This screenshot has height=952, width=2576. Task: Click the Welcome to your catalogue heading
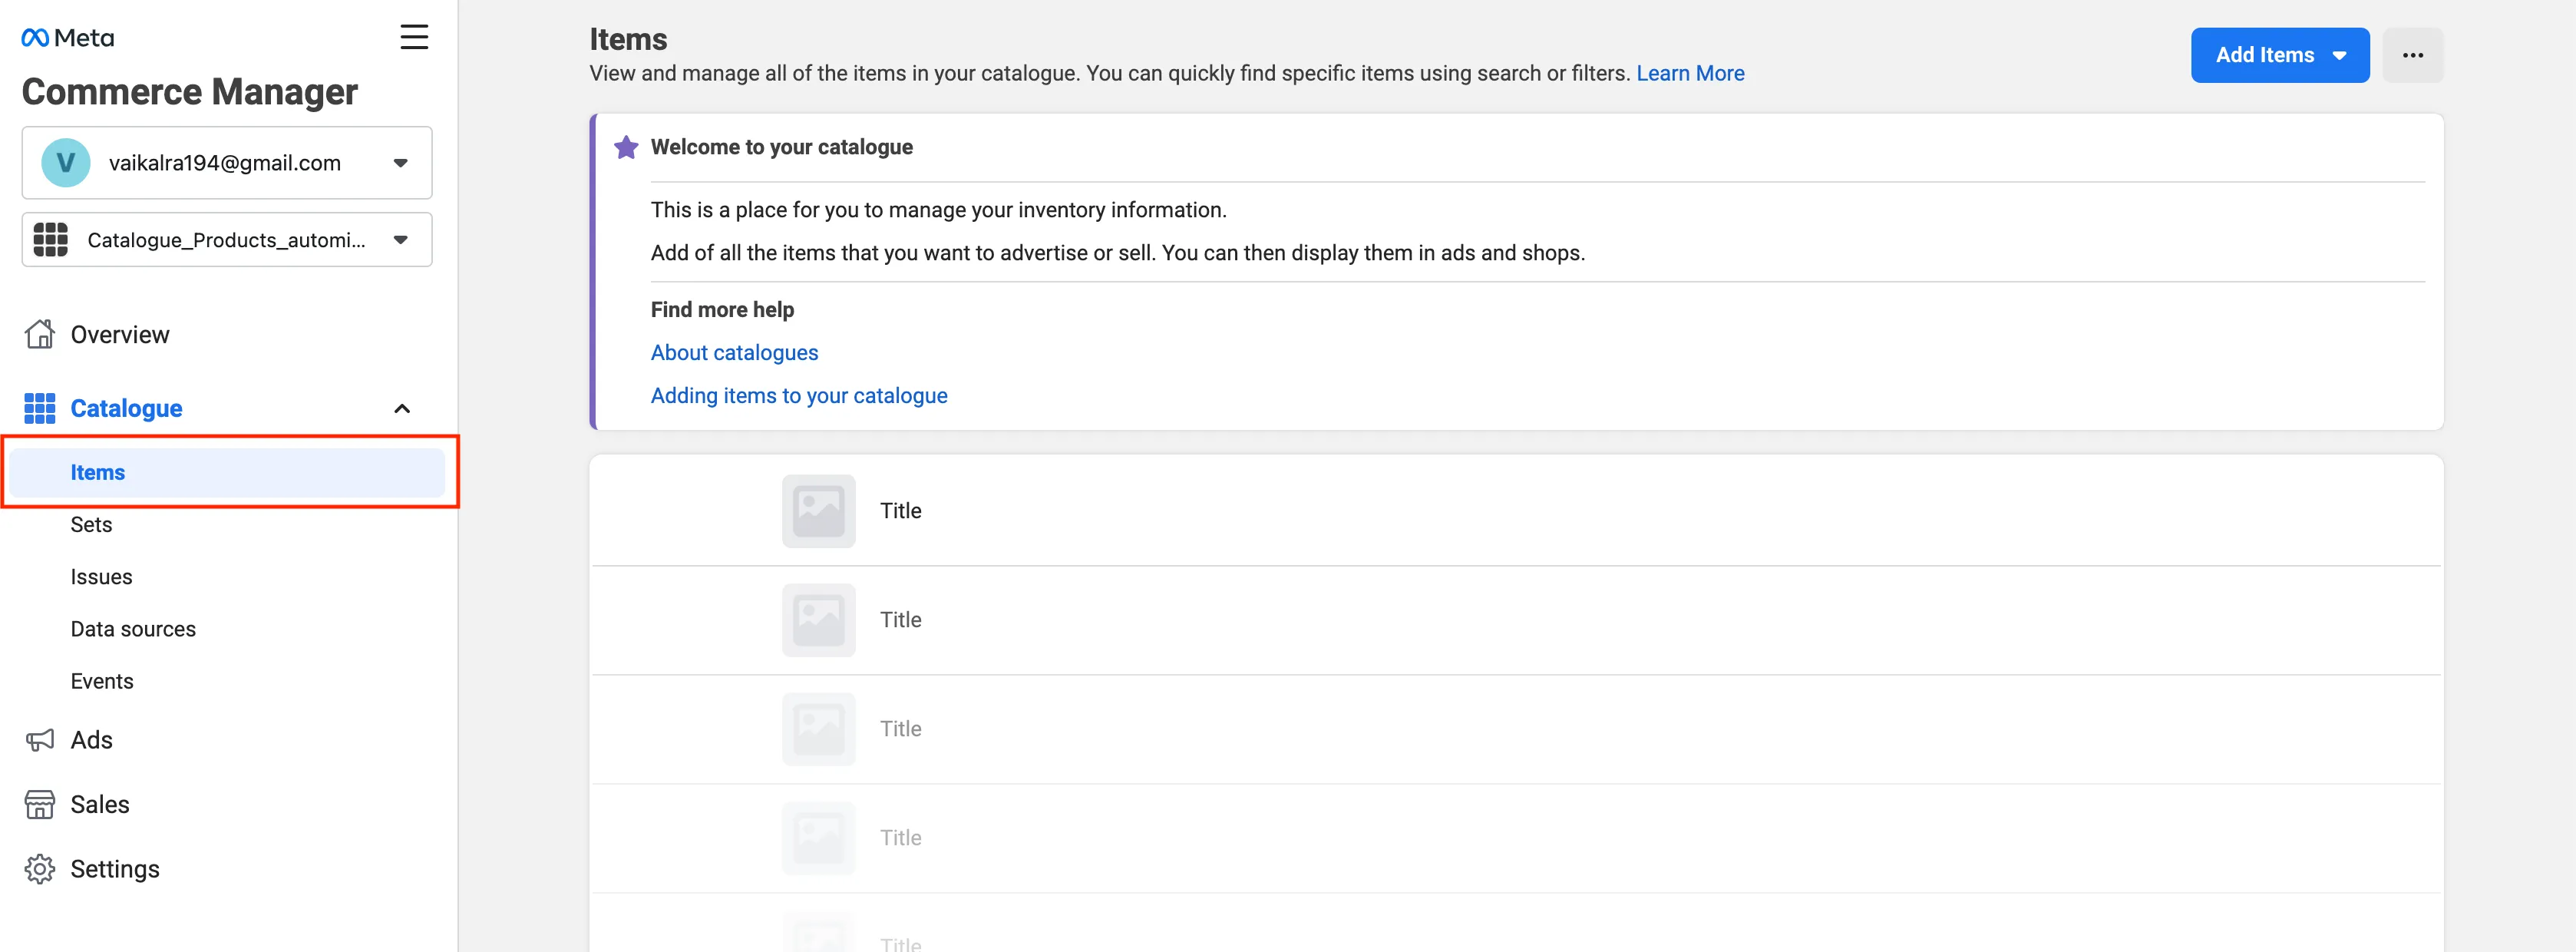tap(782, 147)
